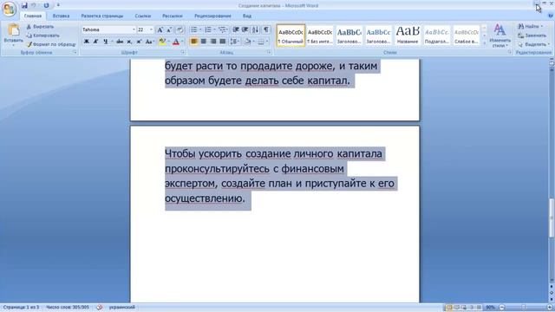Image resolution: width=555 pixels, height=312 pixels.
Task: Toggle center alignment
Action: (x=204, y=42)
